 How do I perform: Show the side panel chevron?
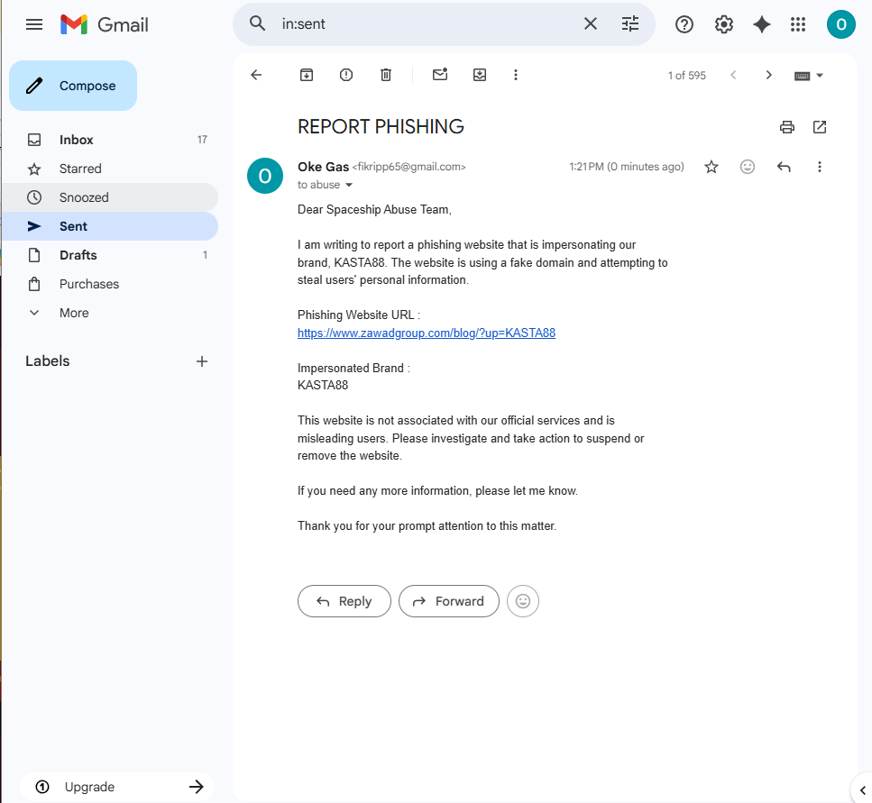862,790
